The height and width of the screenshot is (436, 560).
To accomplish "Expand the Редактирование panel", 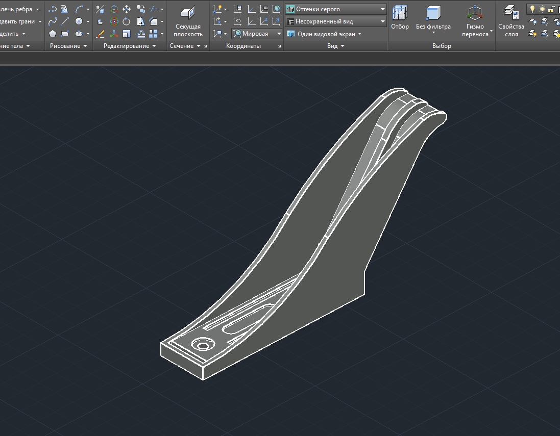I will tap(130, 46).
